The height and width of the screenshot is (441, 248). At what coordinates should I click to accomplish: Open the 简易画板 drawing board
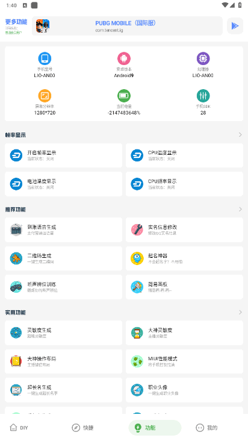click(184, 287)
